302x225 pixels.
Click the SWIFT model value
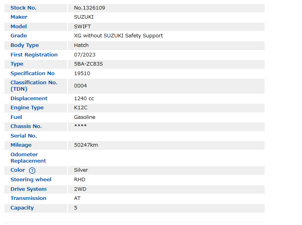tap(82, 27)
